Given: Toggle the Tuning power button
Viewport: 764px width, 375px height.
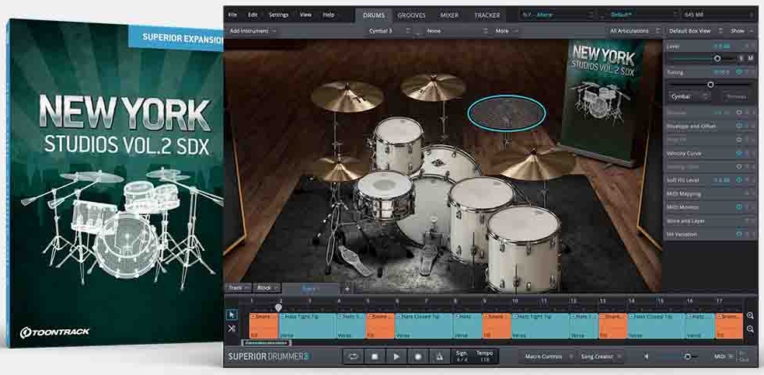Looking at the screenshot, I should point(739,72).
